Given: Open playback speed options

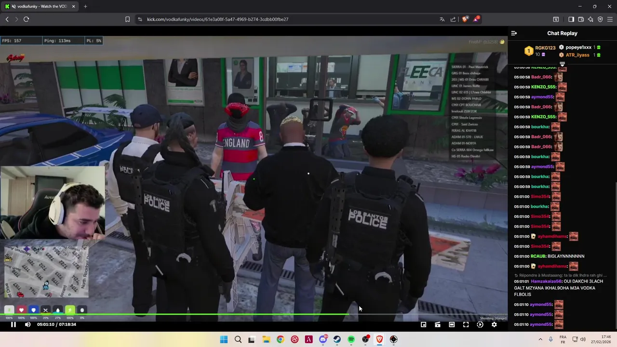Looking at the screenshot, I should pyautogui.click(x=480, y=324).
